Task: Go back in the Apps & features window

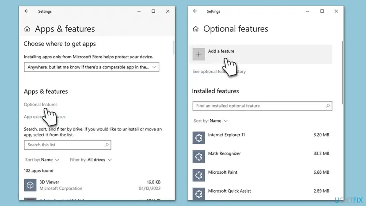Action: pos(27,11)
